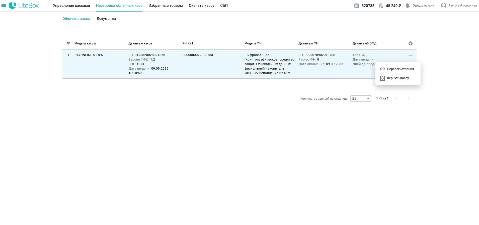This screenshot has width=479, height=225.
Task: Open the hamburger side menu
Action: click(x=4, y=6)
